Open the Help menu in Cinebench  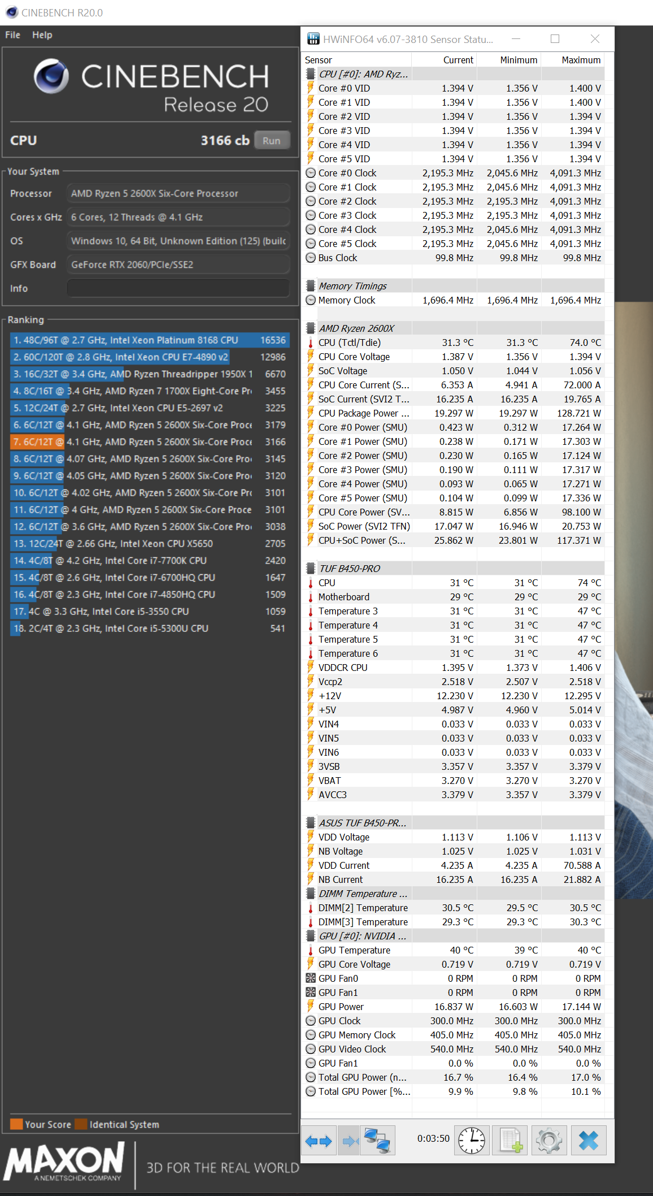[42, 34]
